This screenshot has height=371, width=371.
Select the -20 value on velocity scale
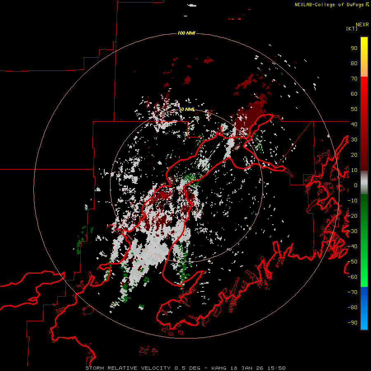(x=352, y=216)
